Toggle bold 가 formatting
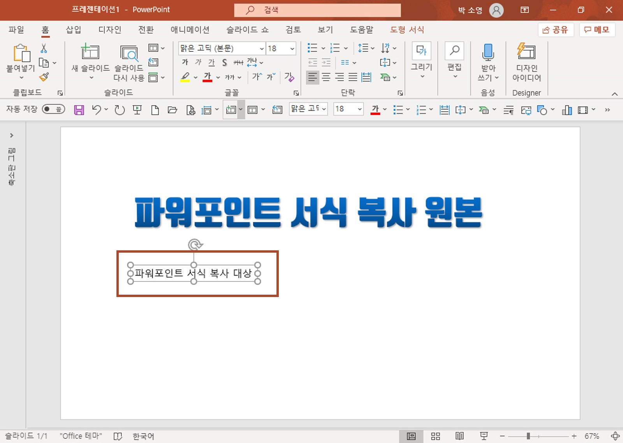The image size is (623, 443). [185, 62]
